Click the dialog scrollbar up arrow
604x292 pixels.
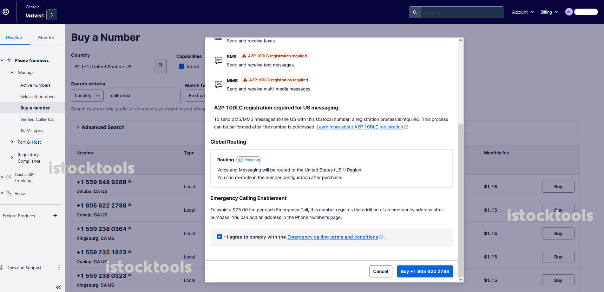coord(461,40)
